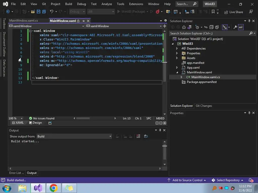Switch to the Error List tab
Image resolution: width=258 pixels, height=193 pixels.
tap(17, 173)
